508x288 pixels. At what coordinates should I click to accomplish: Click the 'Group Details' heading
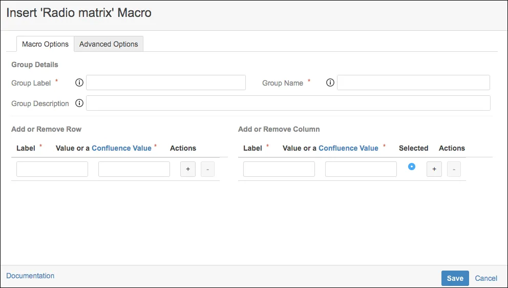(x=35, y=65)
